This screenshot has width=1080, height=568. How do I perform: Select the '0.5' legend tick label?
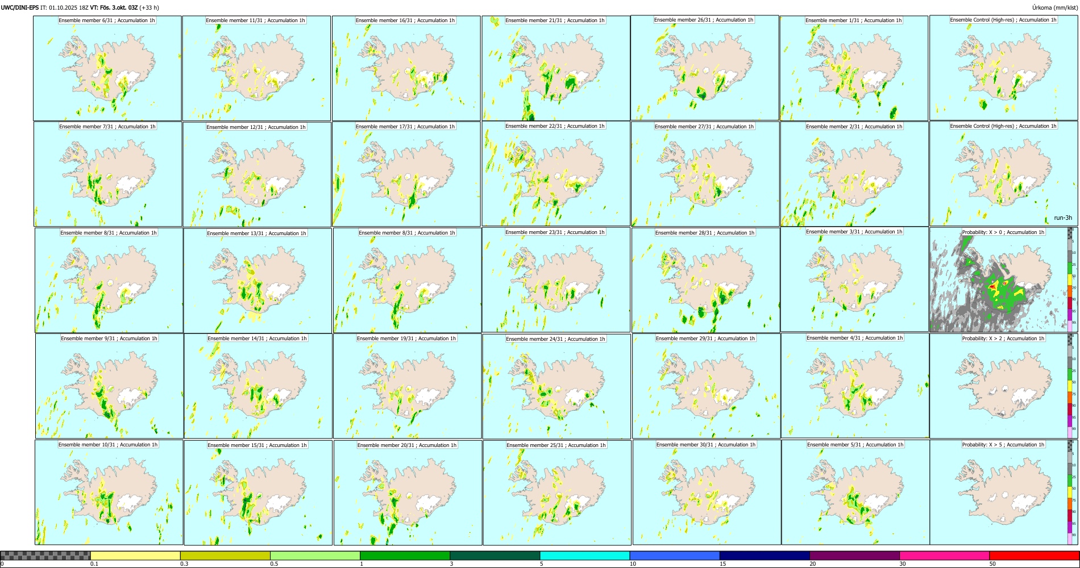274,564
